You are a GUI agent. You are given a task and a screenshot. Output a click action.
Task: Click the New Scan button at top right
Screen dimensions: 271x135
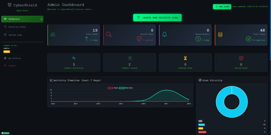click(222, 7)
